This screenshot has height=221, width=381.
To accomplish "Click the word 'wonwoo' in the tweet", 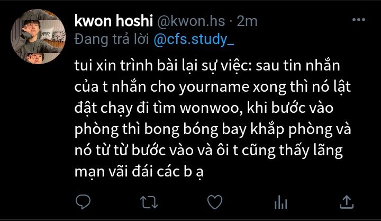I will point(211,108).
